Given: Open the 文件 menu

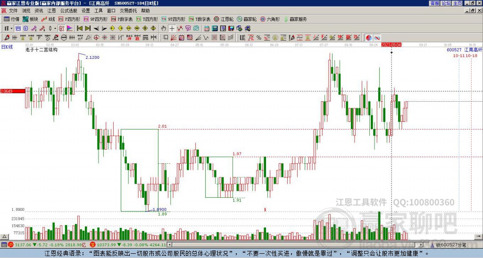Looking at the screenshot, I should [x=13, y=11].
